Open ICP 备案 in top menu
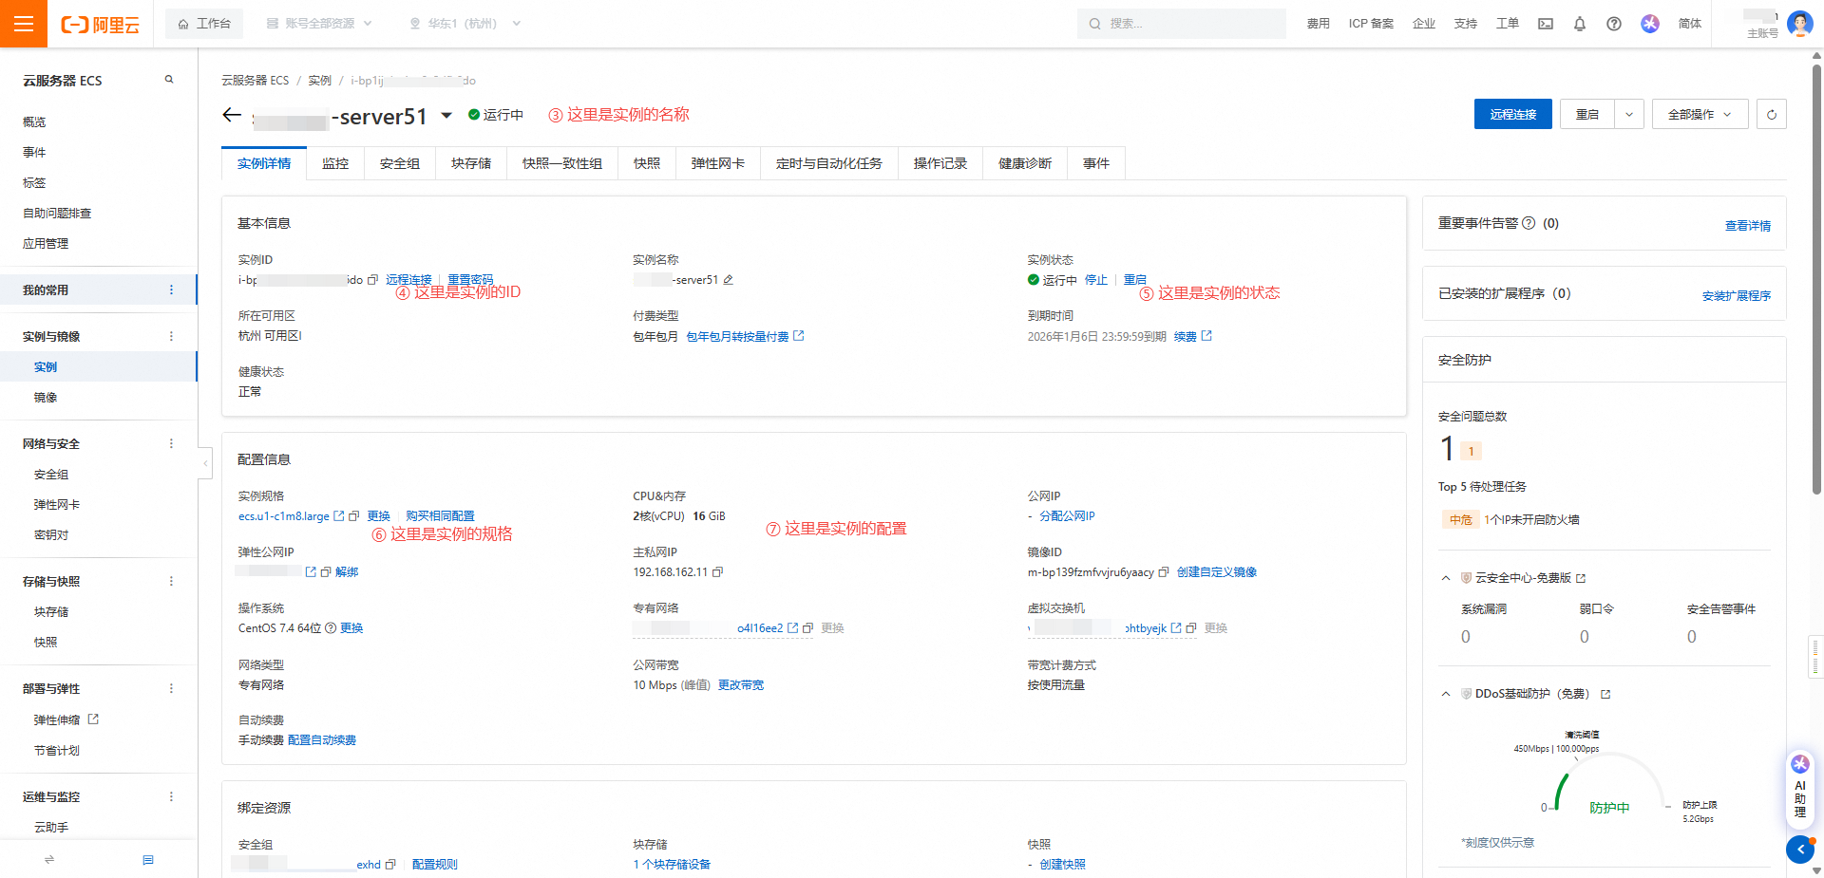This screenshot has height=878, width=1824. coord(1371,24)
